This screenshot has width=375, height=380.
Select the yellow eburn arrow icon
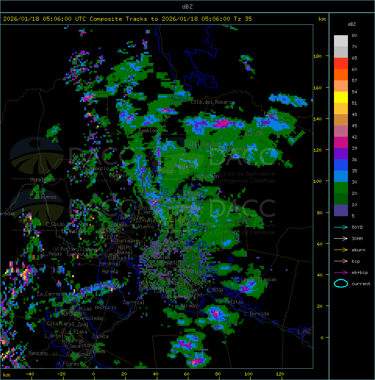point(341,250)
